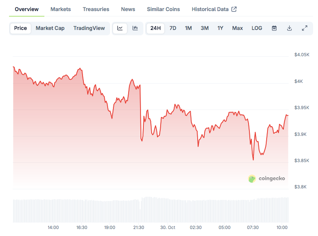Open the Markets tab

point(60,9)
